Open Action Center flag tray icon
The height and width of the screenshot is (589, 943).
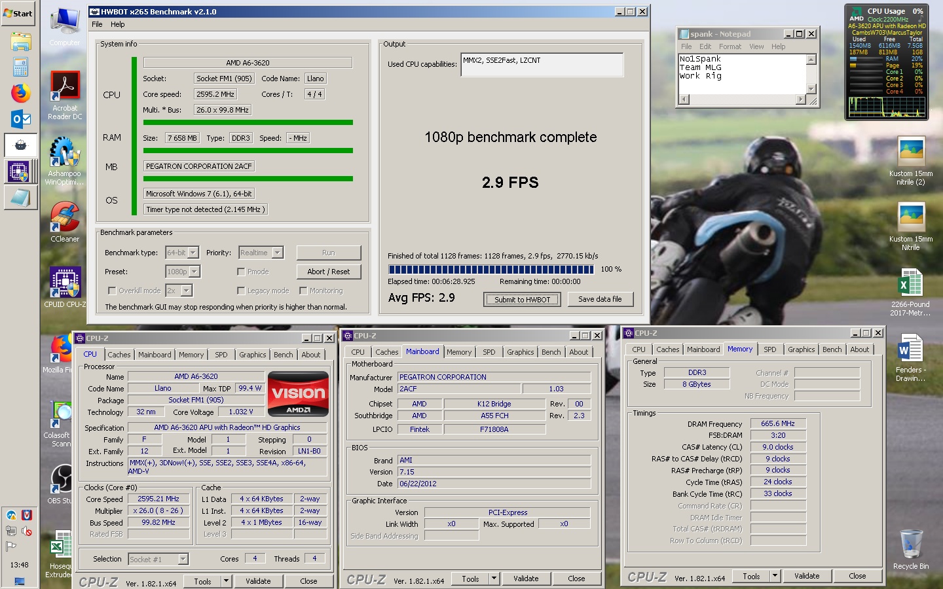click(10, 546)
